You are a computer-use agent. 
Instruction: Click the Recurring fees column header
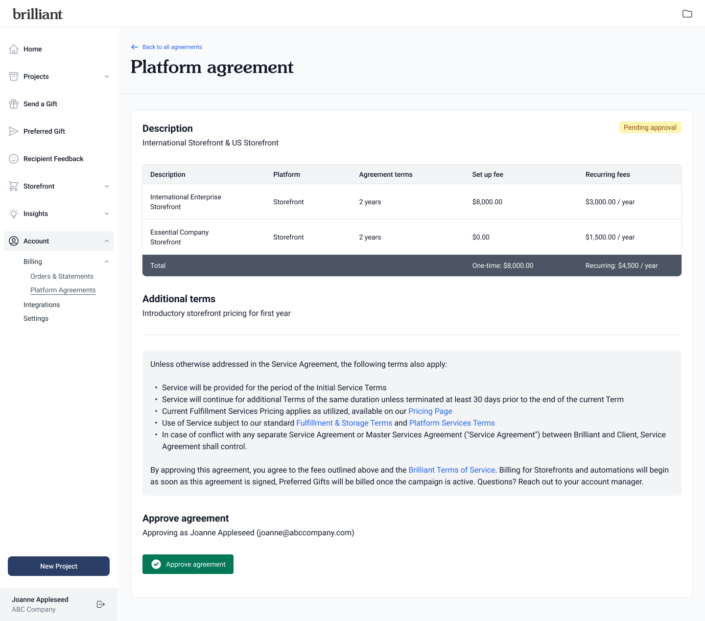pyautogui.click(x=608, y=174)
